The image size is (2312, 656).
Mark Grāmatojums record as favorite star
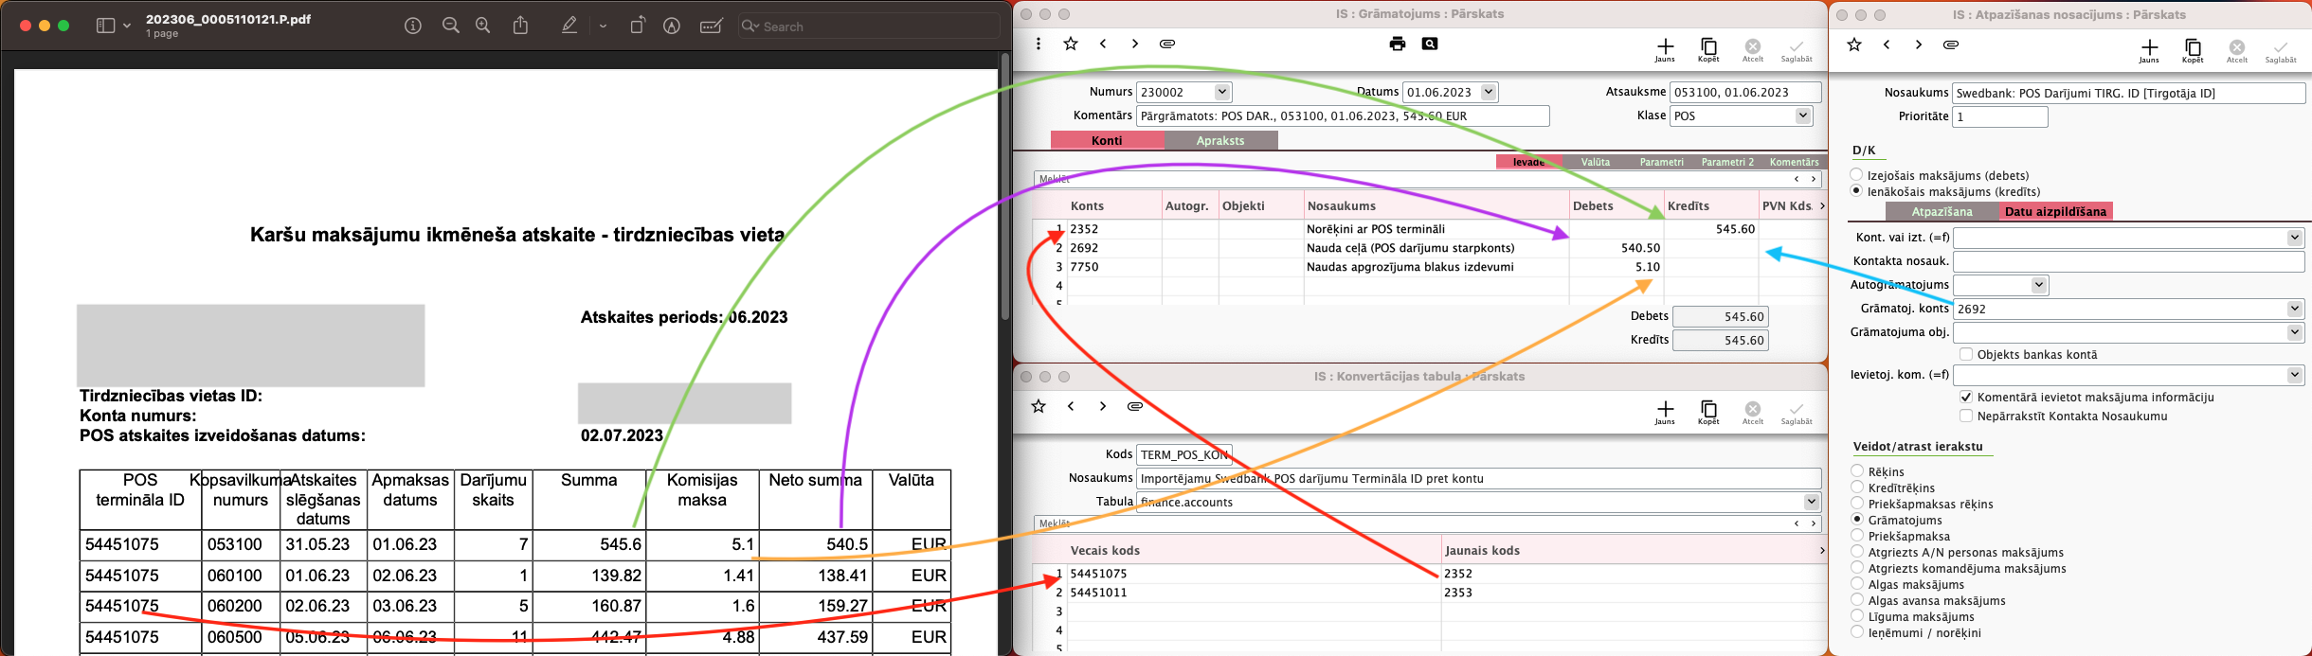[1071, 44]
